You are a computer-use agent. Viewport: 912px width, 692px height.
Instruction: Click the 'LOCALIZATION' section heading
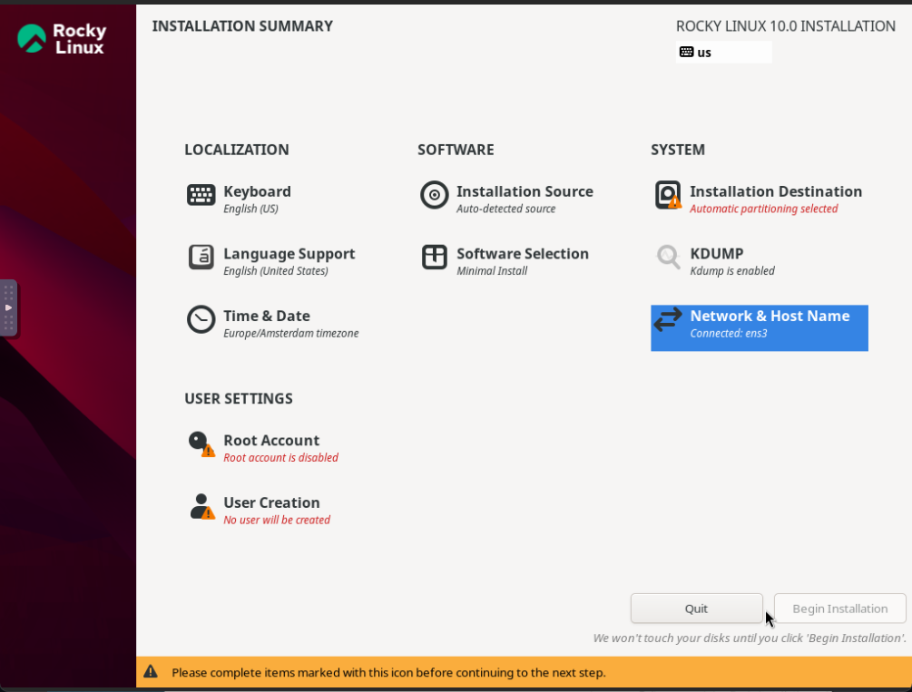[x=237, y=150]
